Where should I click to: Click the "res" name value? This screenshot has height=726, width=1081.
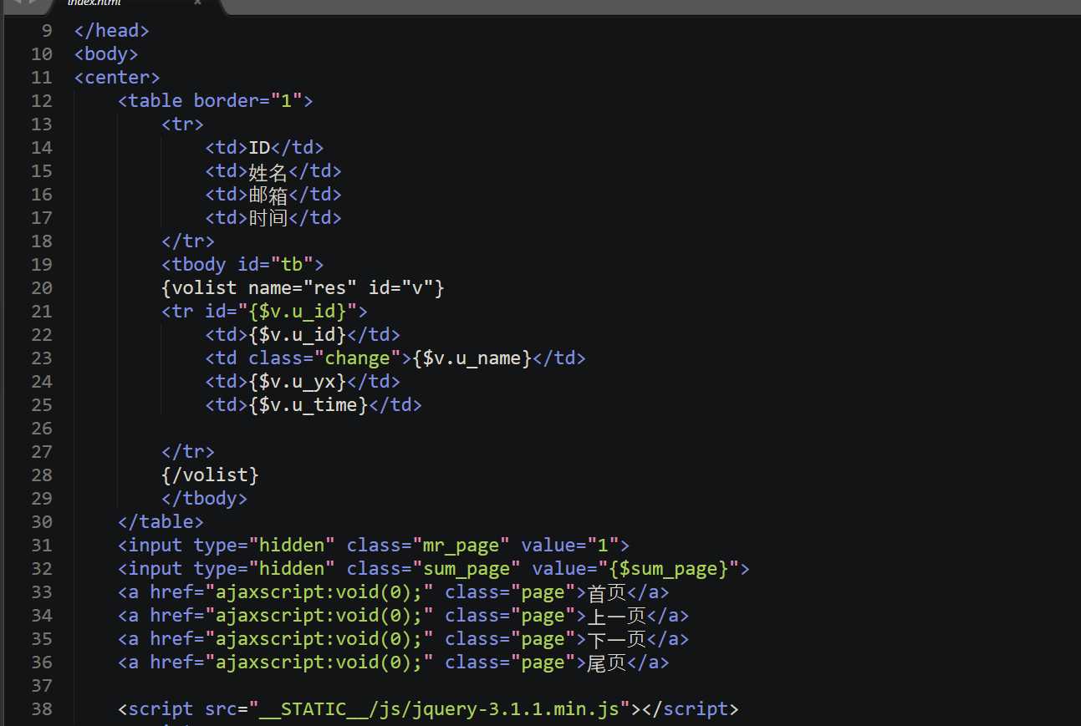click(x=329, y=288)
